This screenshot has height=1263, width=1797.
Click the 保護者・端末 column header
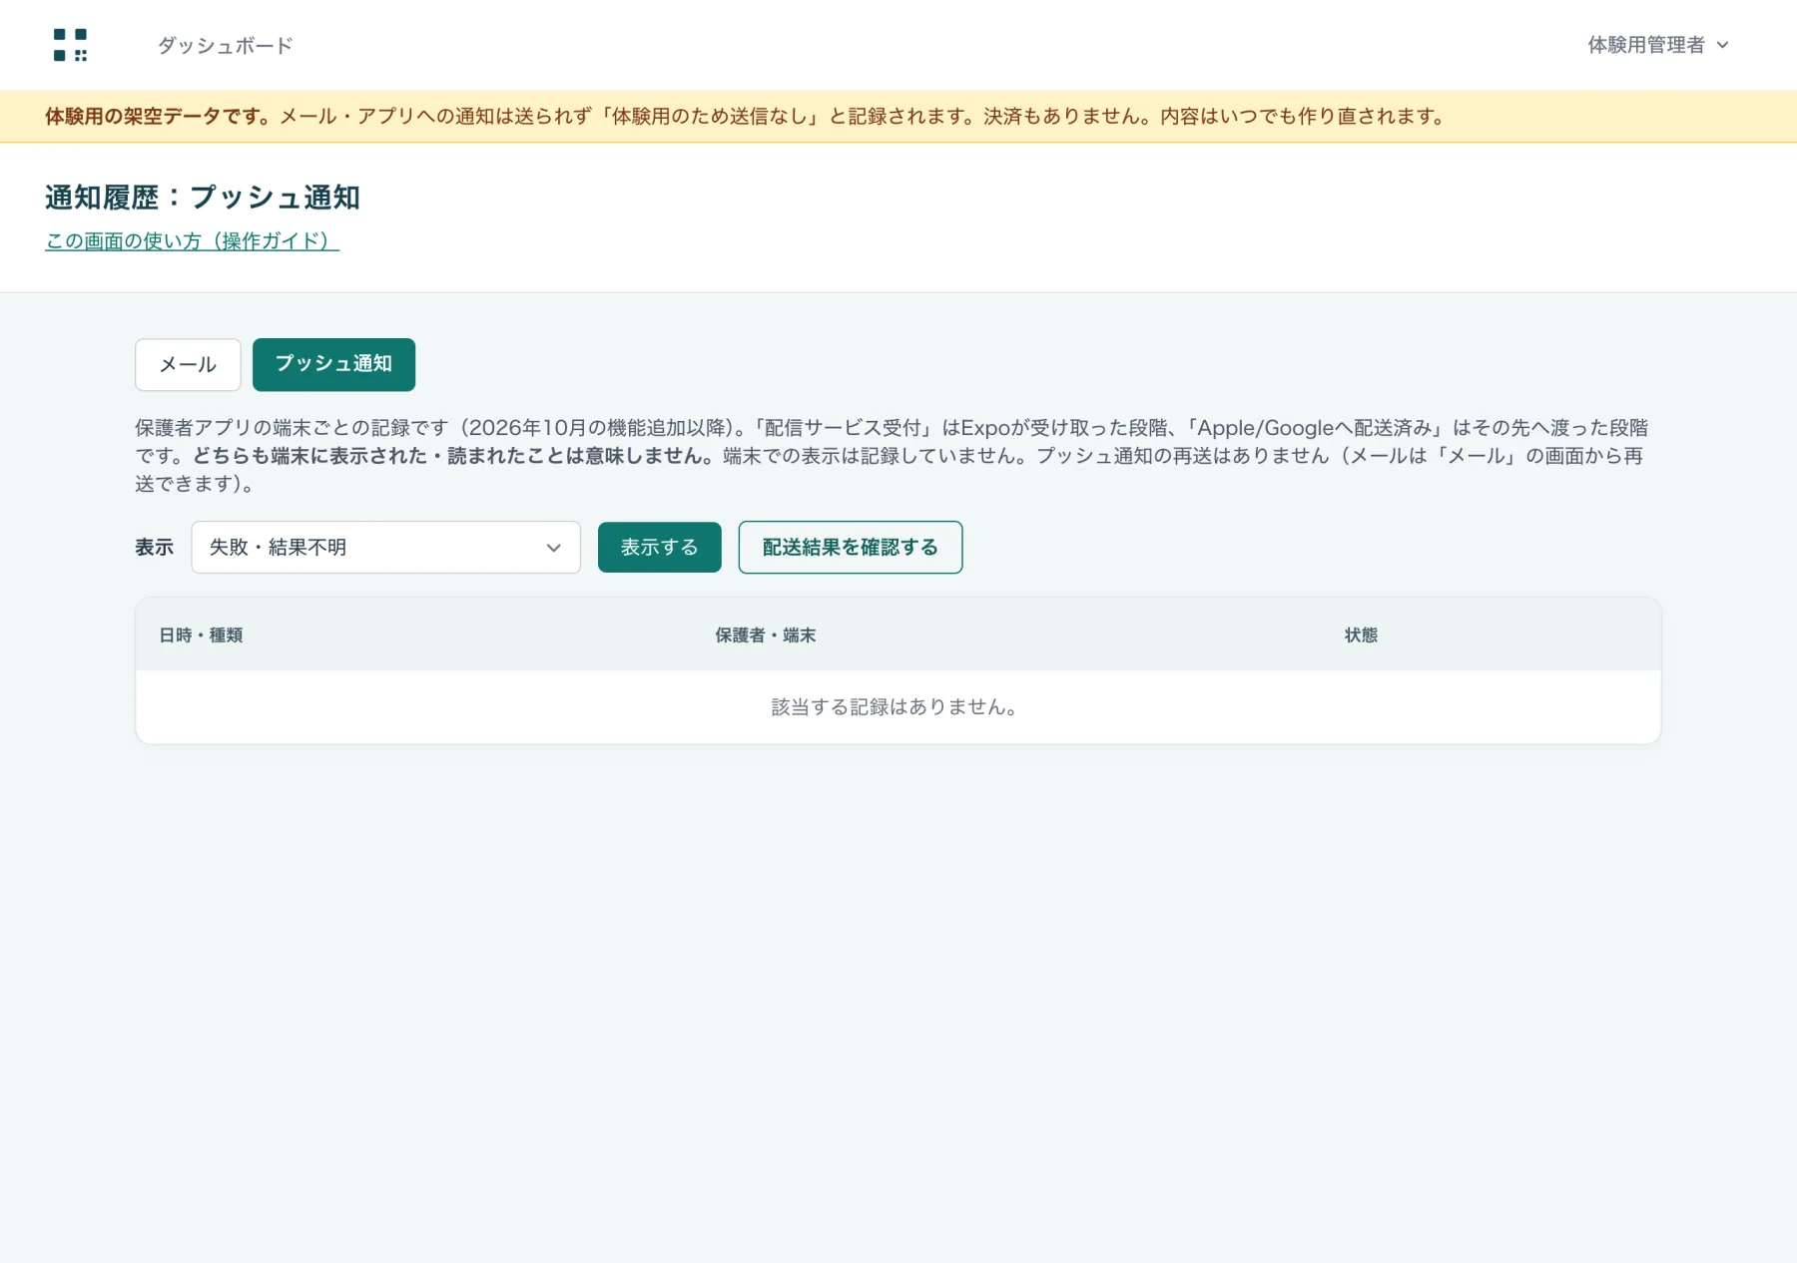(x=765, y=634)
